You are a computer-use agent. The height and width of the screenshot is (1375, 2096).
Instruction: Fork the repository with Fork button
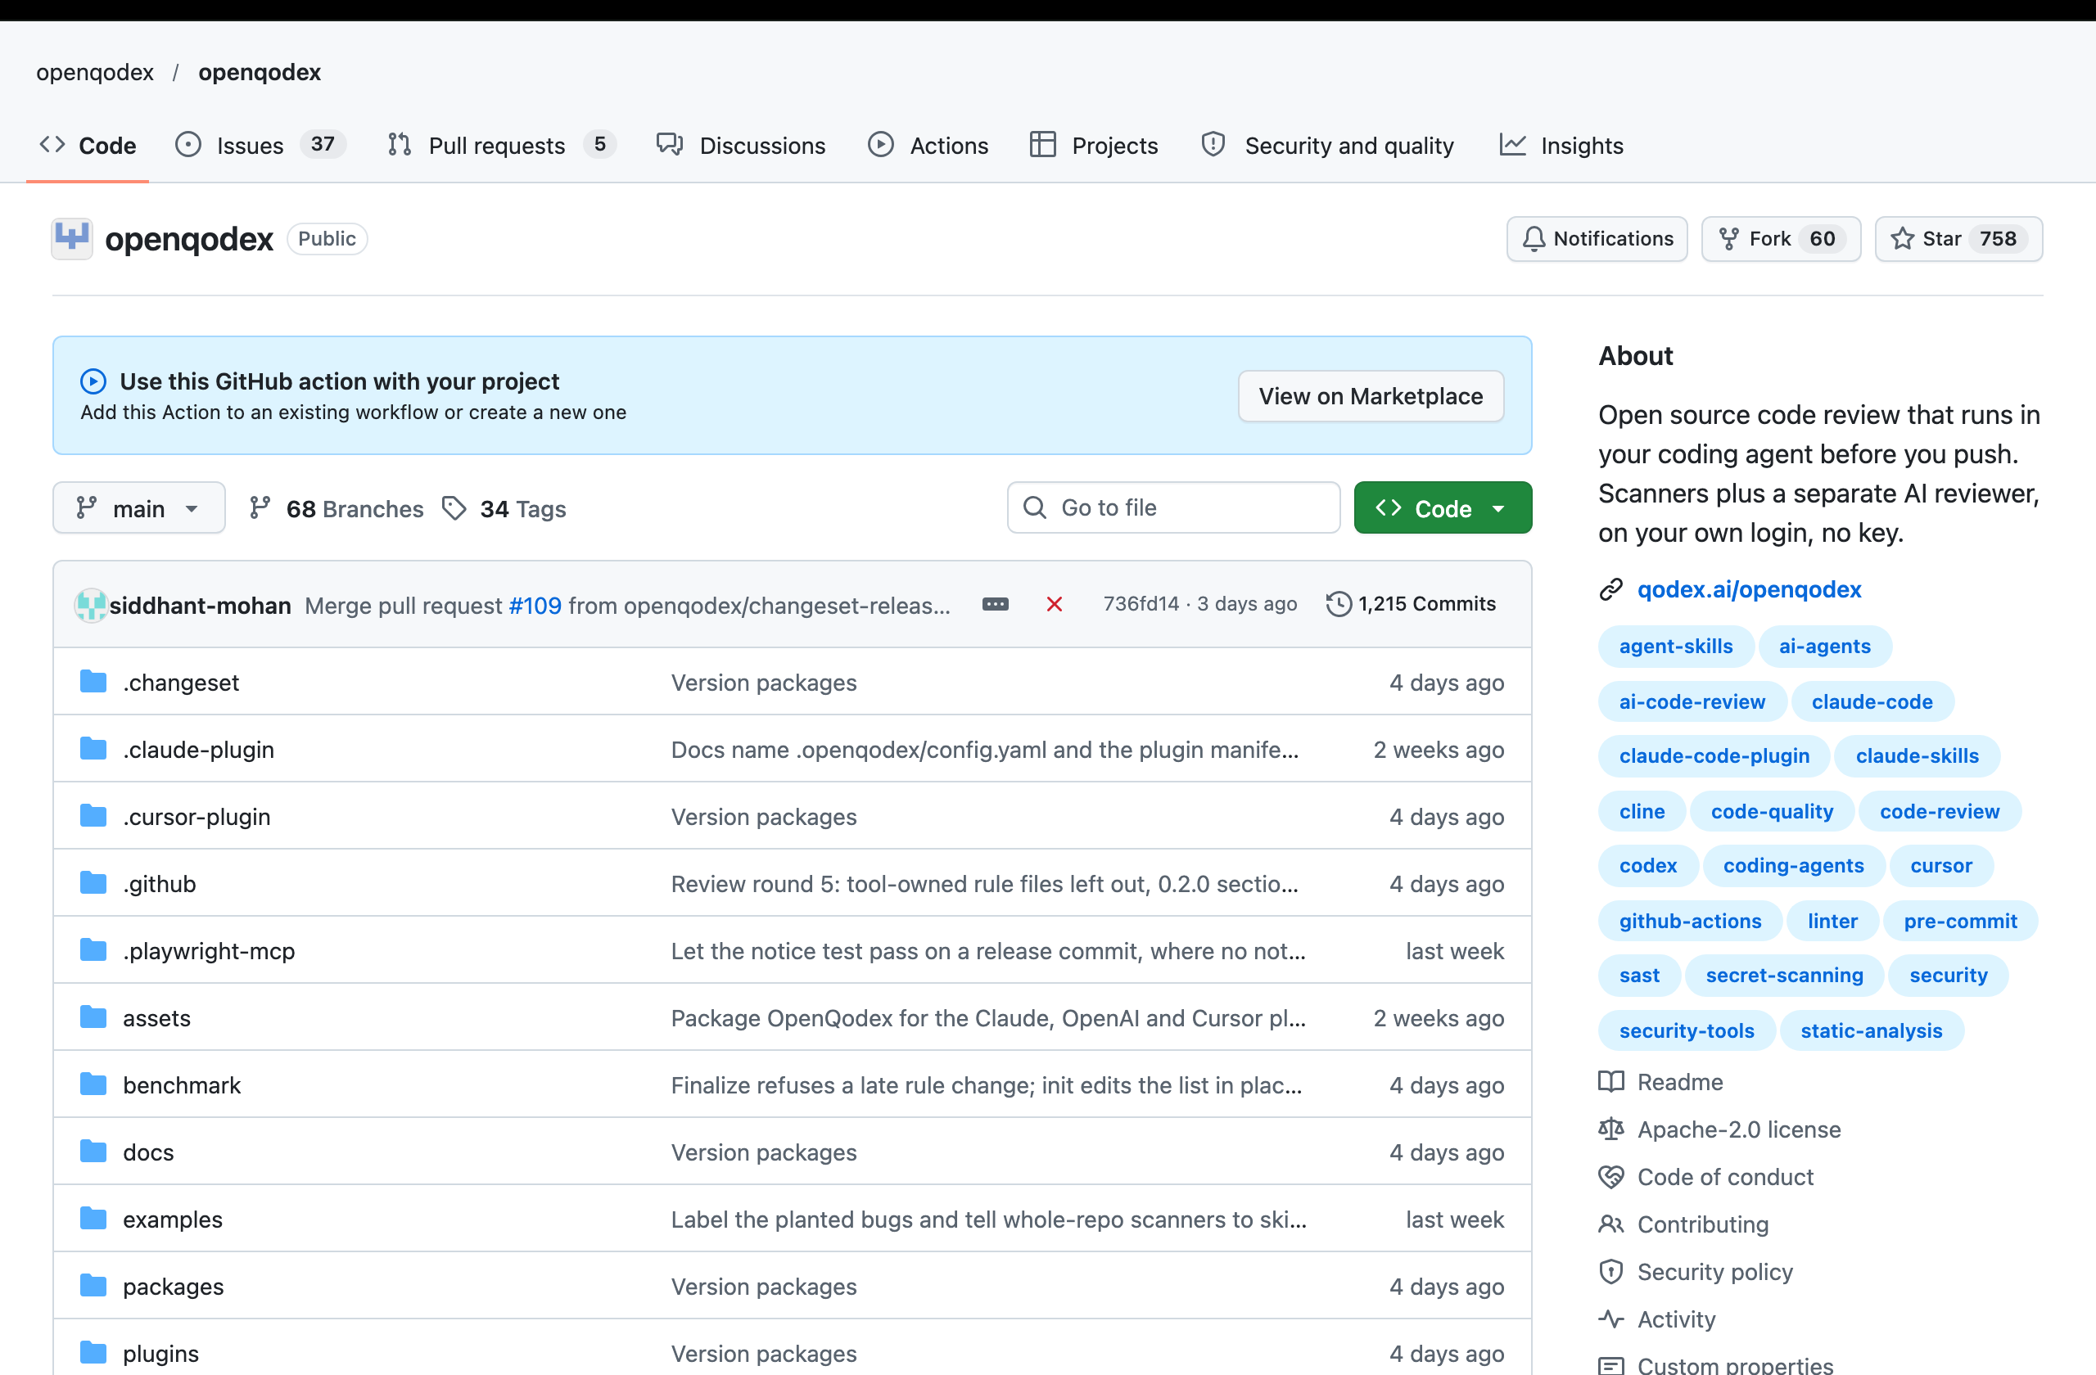pos(1781,238)
